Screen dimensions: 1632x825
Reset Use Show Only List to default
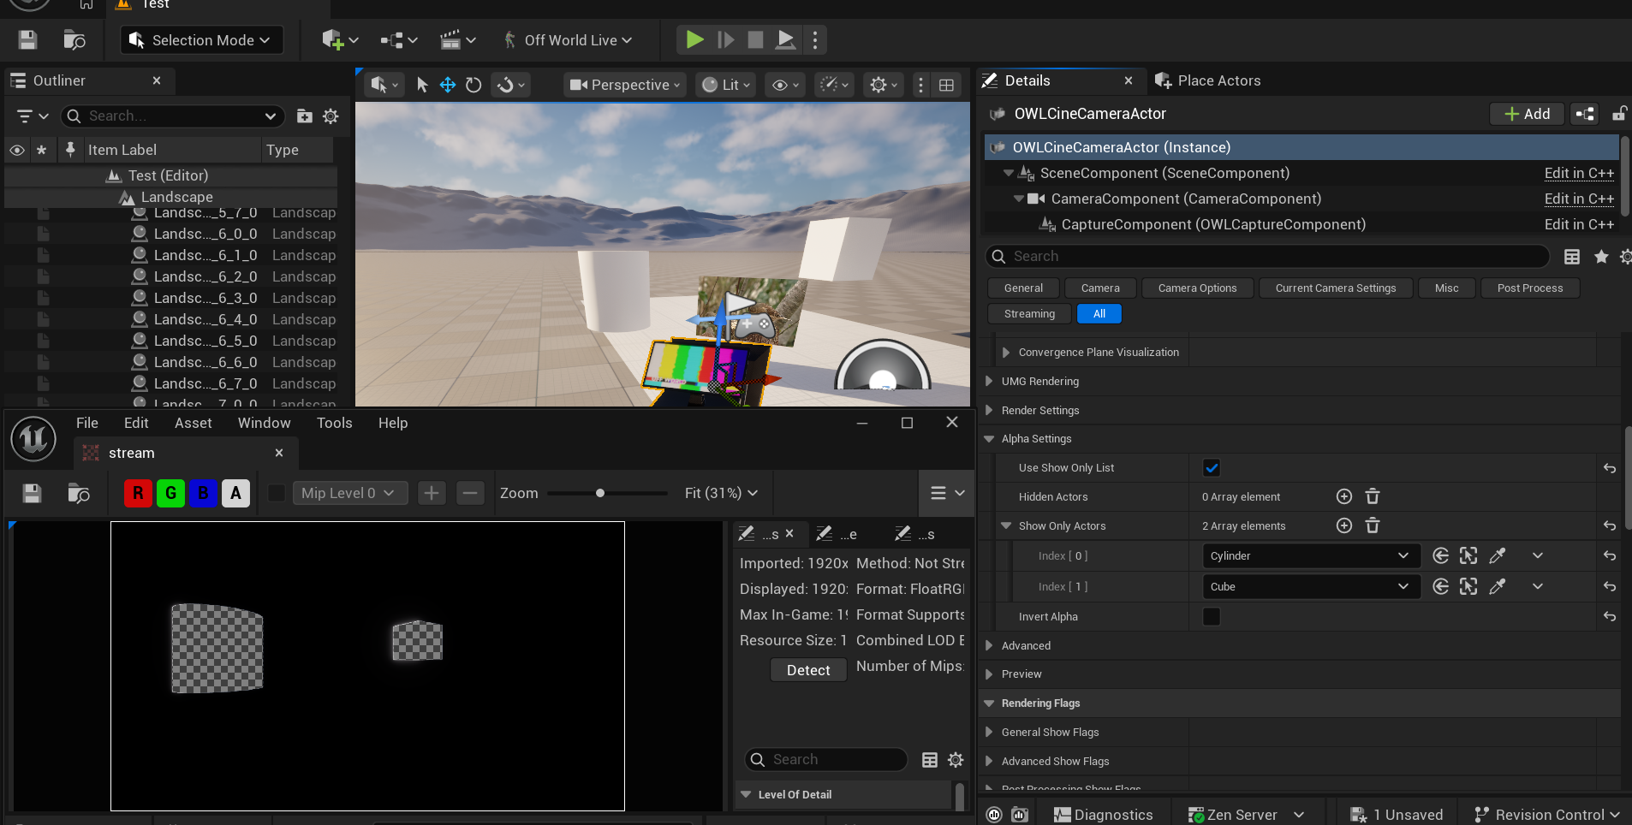(1610, 468)
